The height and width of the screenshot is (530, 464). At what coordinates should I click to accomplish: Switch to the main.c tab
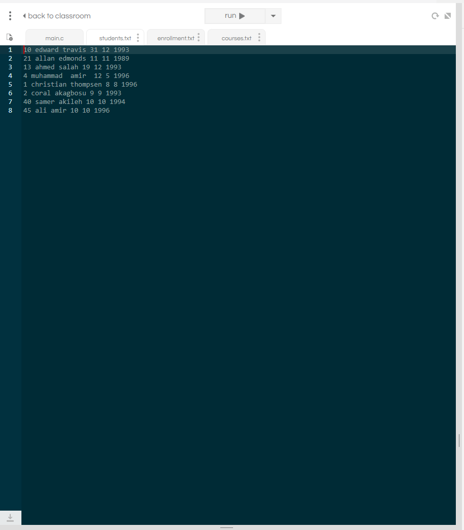pos(55,38)
